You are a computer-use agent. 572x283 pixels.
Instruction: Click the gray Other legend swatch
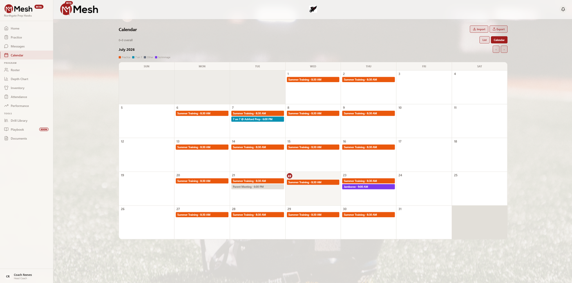(145, 57)
